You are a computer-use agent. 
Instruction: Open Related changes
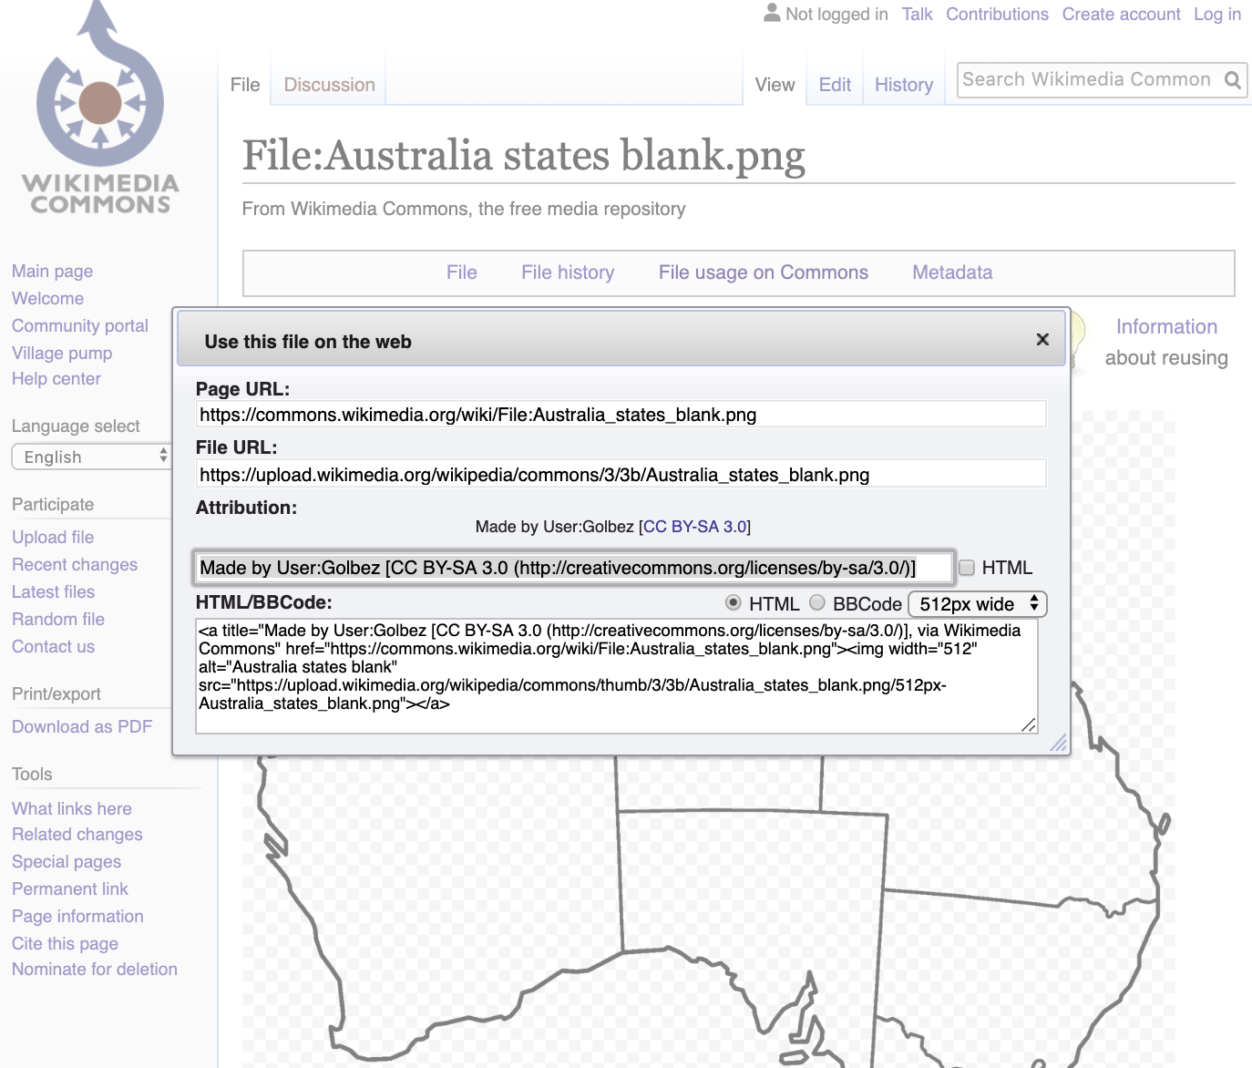(x=77, y=834)
